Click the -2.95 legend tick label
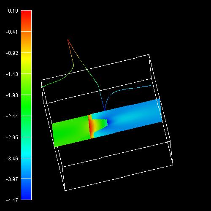 coord(12,138)
